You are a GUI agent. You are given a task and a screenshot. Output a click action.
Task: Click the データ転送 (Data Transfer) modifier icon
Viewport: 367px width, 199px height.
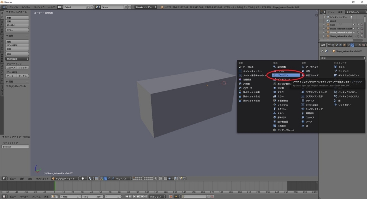coord(240,67)
